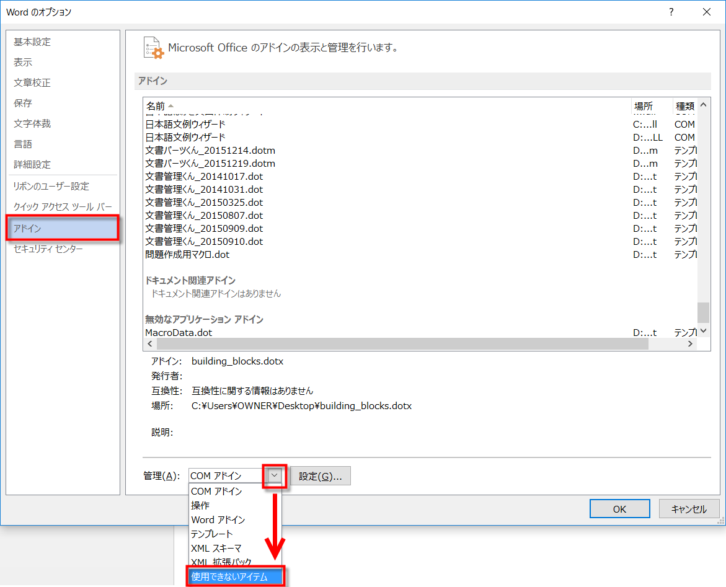Go to リボンのユーザー設定 page
The width and height of the screenshot is (726, 587).
51,187
